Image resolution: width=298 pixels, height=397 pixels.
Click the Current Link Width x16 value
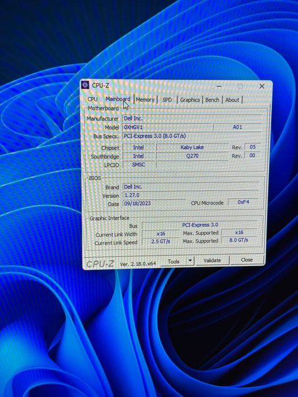click(x=161, y=234)
